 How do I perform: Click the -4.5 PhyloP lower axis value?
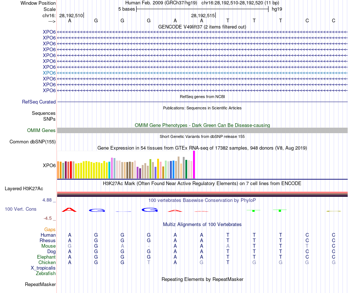coord(48,218)
